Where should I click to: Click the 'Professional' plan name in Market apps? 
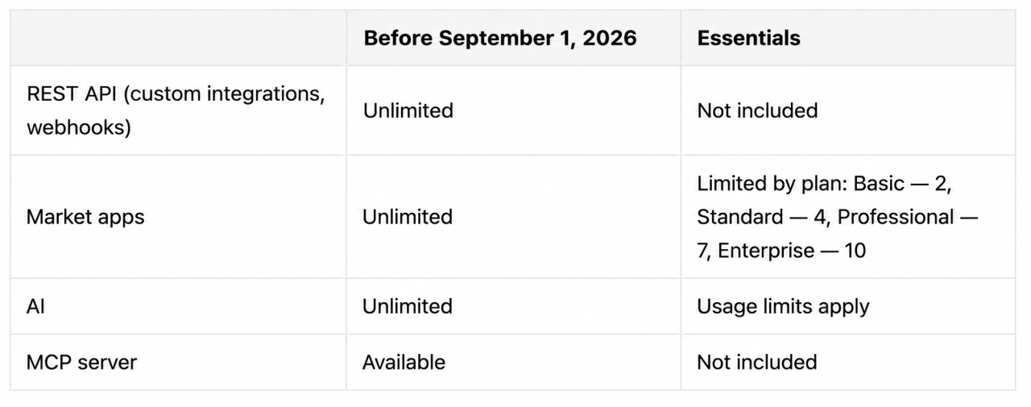[895, 217]
